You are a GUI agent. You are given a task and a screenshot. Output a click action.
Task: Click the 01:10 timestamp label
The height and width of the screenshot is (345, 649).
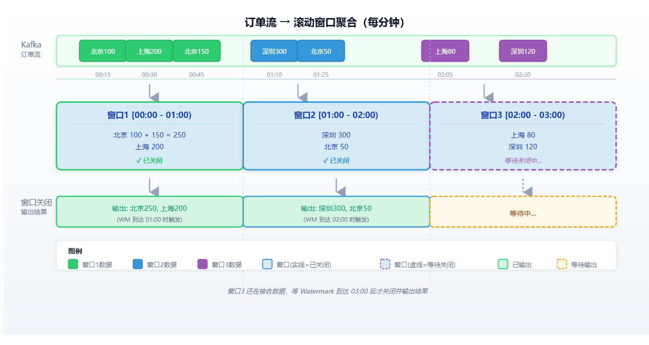[274, 75]
